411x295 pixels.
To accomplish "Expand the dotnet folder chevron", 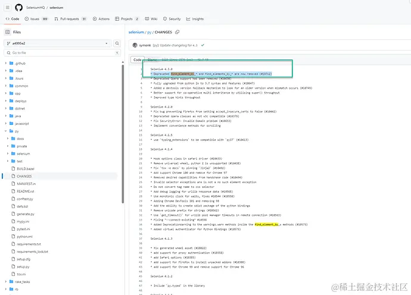I will tap(6, 108).
